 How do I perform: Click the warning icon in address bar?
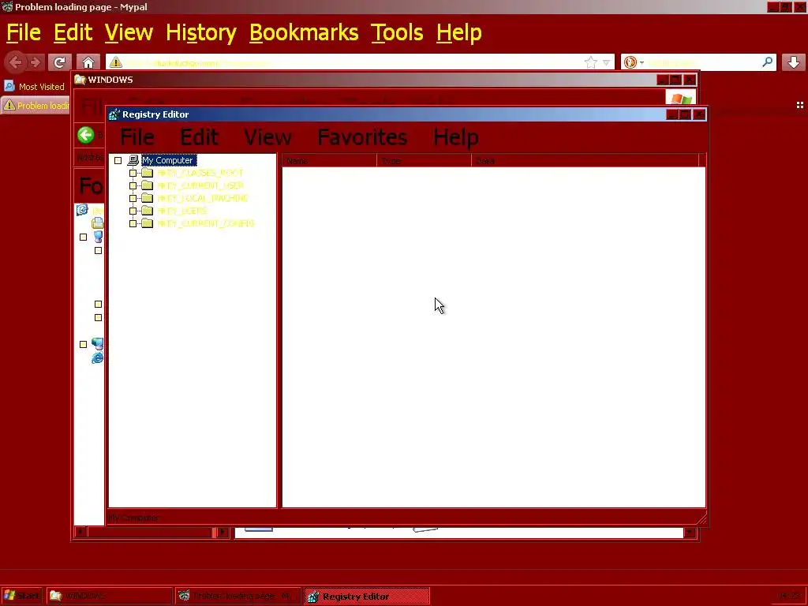coord(116,62)
